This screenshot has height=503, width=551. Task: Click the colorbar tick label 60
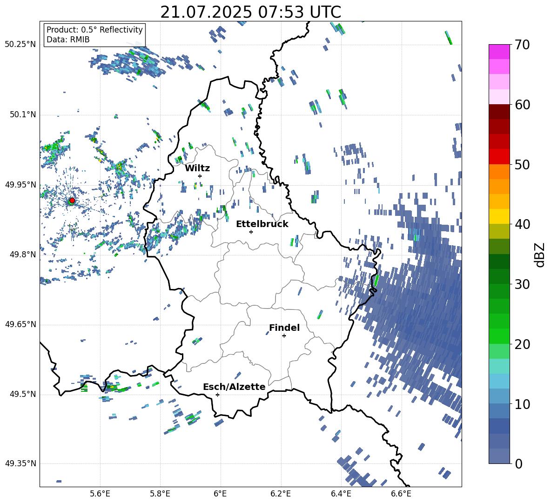point(522,105)
